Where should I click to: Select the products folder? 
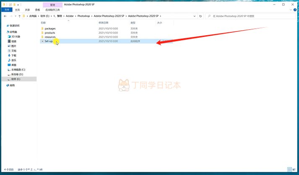coord(50,33)
